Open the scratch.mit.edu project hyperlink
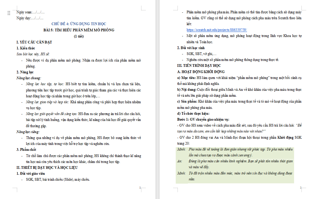The image size is (313, 199). [217, 30]
